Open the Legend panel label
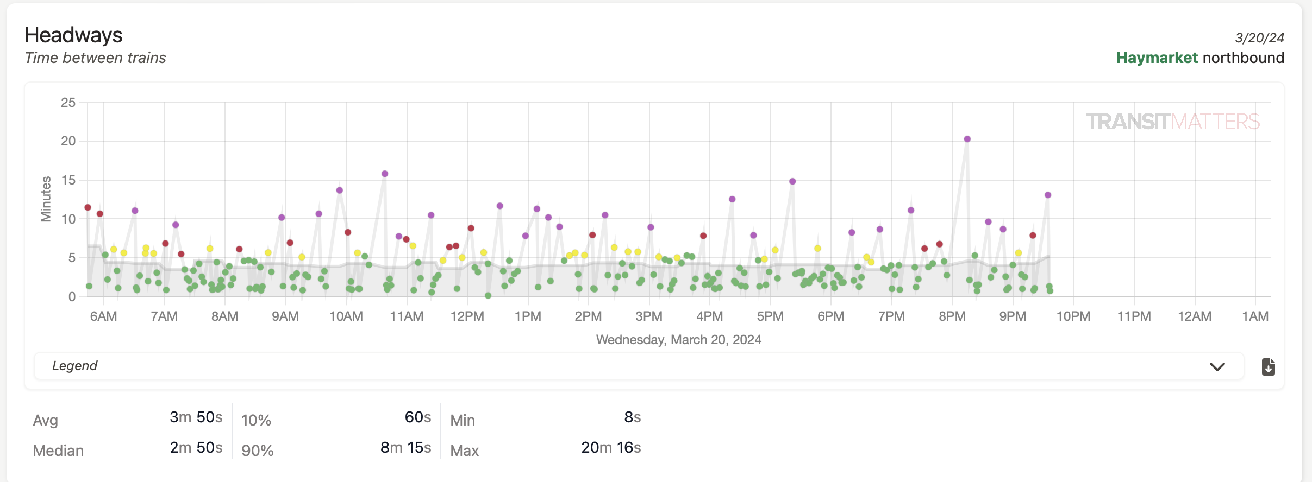 [x=74, y=366]
